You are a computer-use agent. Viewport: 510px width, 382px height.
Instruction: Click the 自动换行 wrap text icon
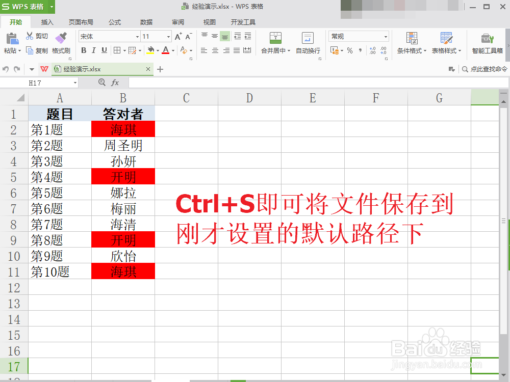[307, 38]
